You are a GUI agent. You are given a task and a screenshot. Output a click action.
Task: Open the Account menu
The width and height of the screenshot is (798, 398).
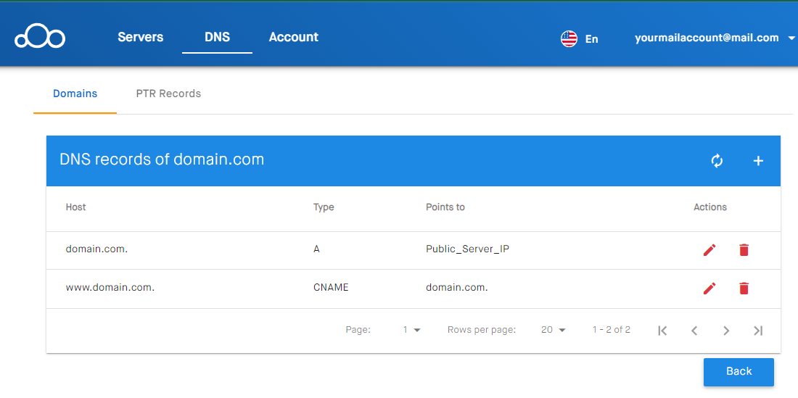click(294, 37)
